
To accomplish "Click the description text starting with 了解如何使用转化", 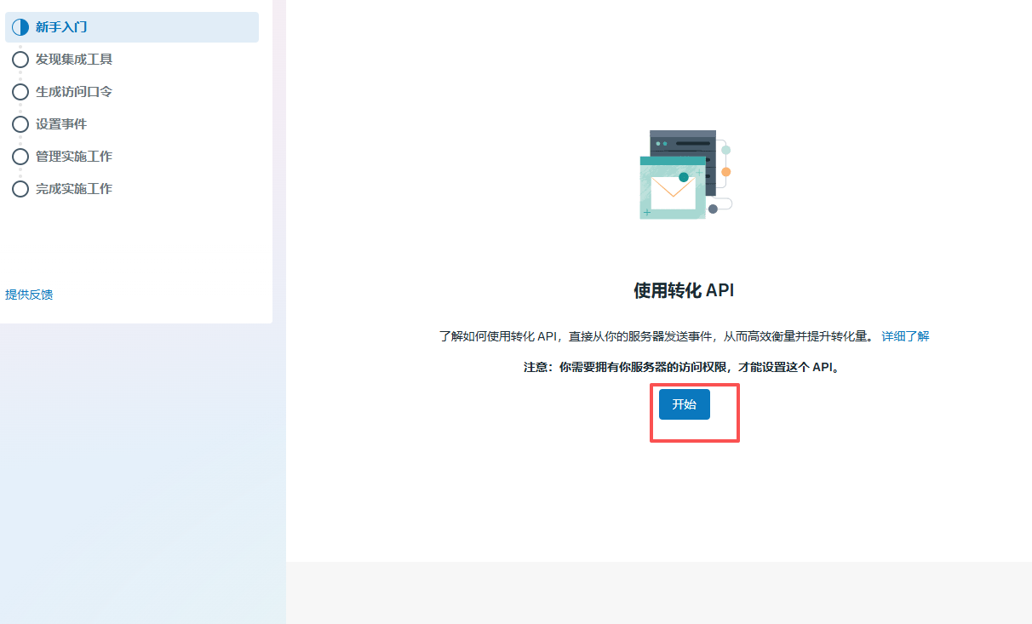I will click(656, 336).
